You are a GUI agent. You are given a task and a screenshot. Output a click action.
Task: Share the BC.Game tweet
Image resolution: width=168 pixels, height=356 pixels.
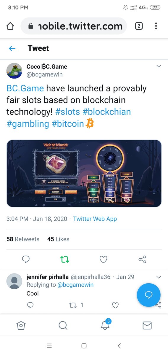point(142,260)
